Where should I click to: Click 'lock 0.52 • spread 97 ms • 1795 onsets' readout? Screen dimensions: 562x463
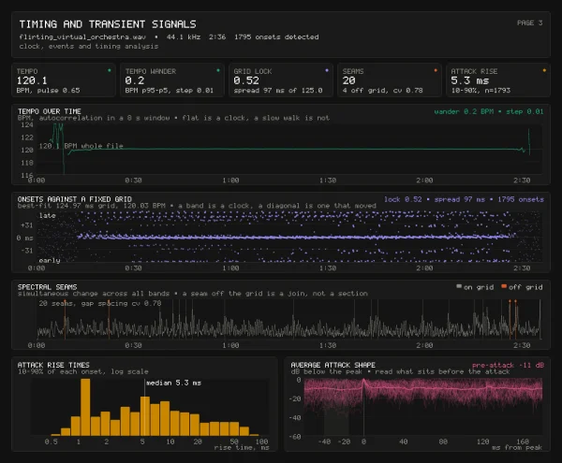(x=464, y=199)
